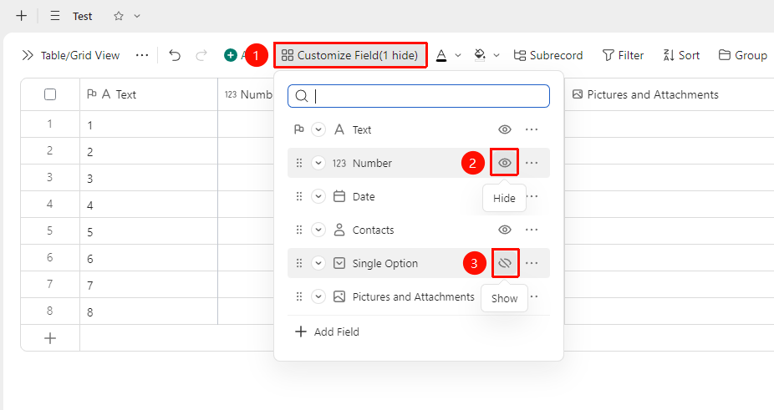Focus the field search box
The width and height of the screenshot is (774, 410).
pyautogui.click(x=419, y=96)
